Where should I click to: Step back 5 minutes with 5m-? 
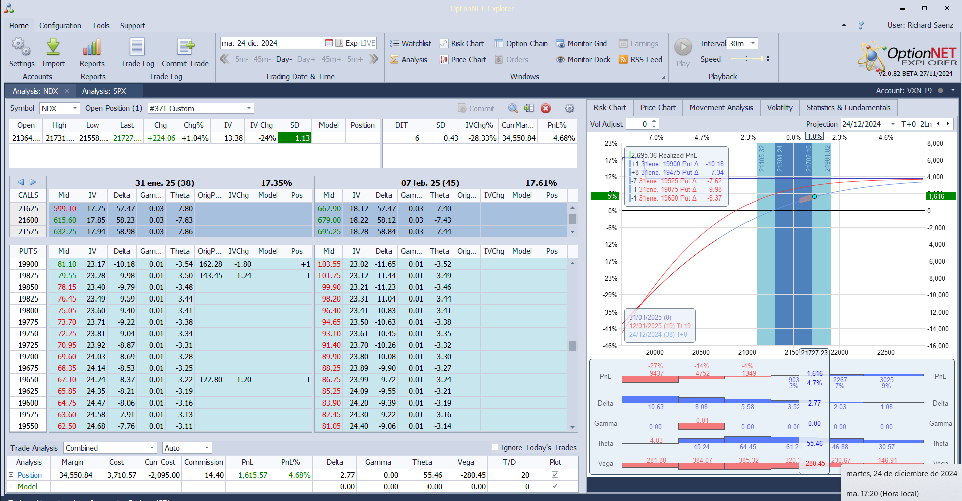(242, 59)
